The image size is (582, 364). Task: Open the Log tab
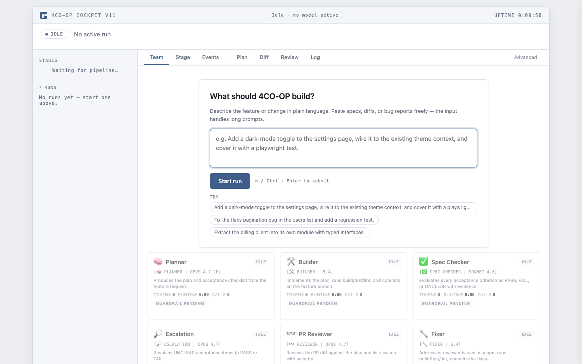(x=315, y=57)
